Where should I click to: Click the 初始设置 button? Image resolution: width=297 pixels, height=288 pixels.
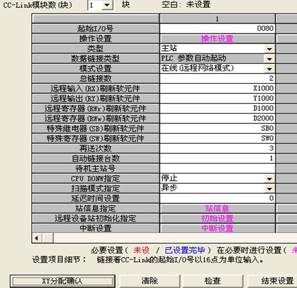[217, 218]
